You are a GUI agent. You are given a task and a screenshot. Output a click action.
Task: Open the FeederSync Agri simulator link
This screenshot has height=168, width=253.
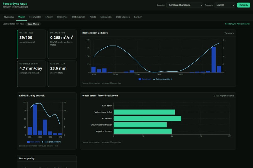coord(238,24)
